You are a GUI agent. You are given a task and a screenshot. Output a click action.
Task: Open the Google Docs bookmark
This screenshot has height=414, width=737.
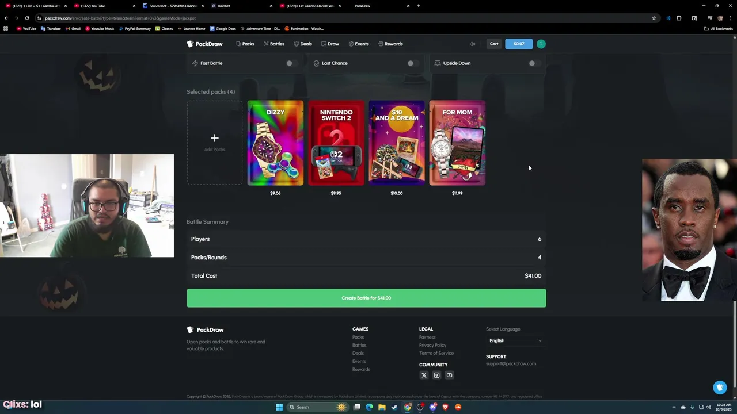click(222, 28)
